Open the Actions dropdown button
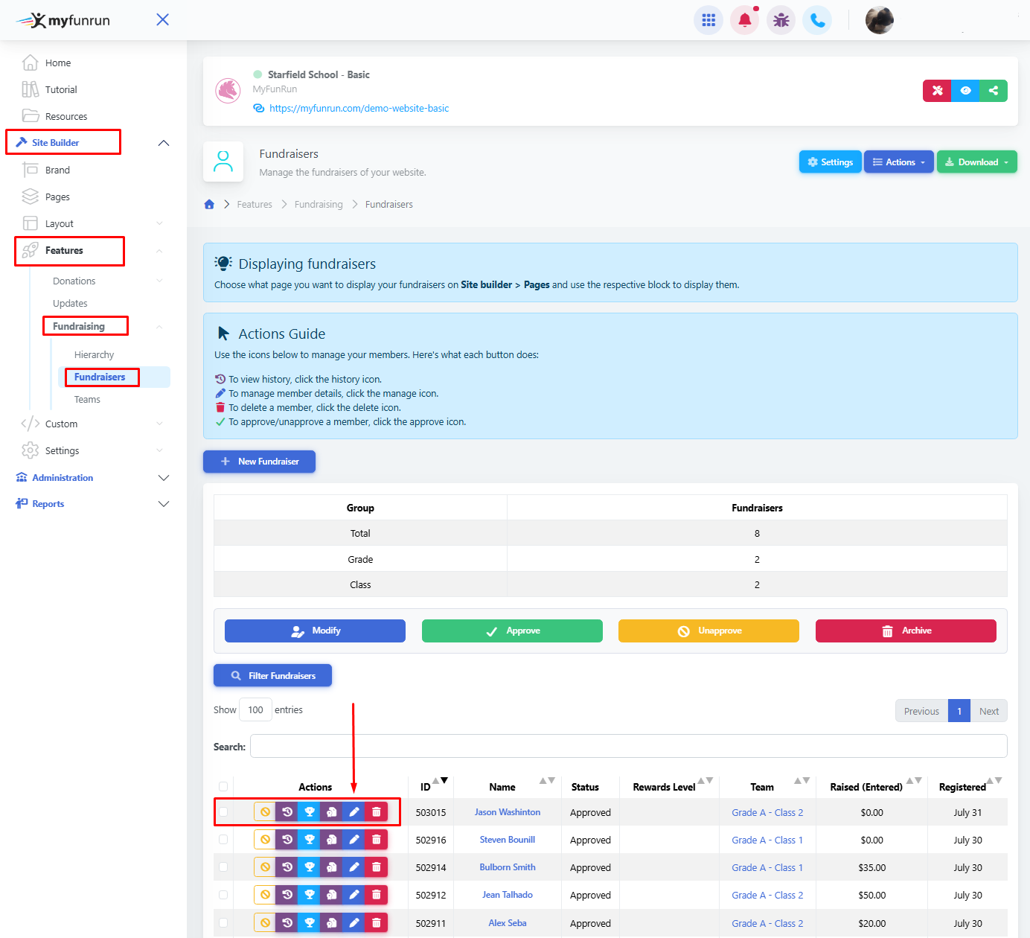The height and width of the screenshot is (938, 1030). point(898,162)
